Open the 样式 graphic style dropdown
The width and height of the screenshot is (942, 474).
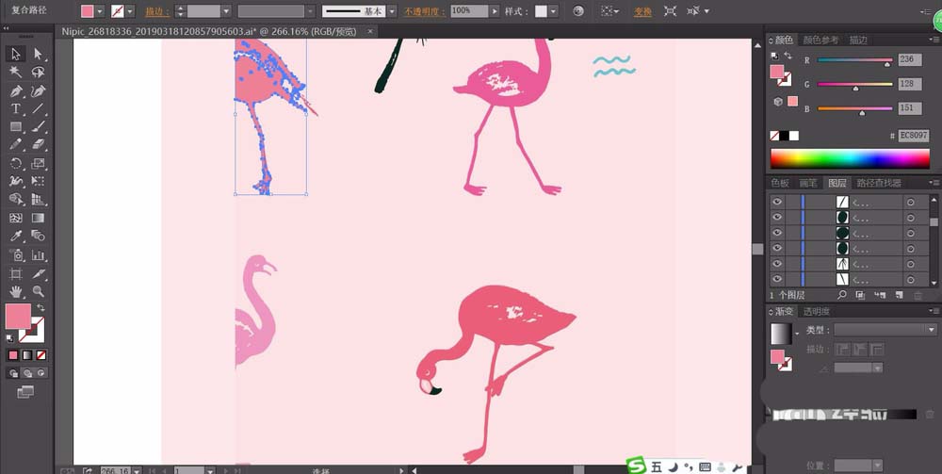(553, 10)
